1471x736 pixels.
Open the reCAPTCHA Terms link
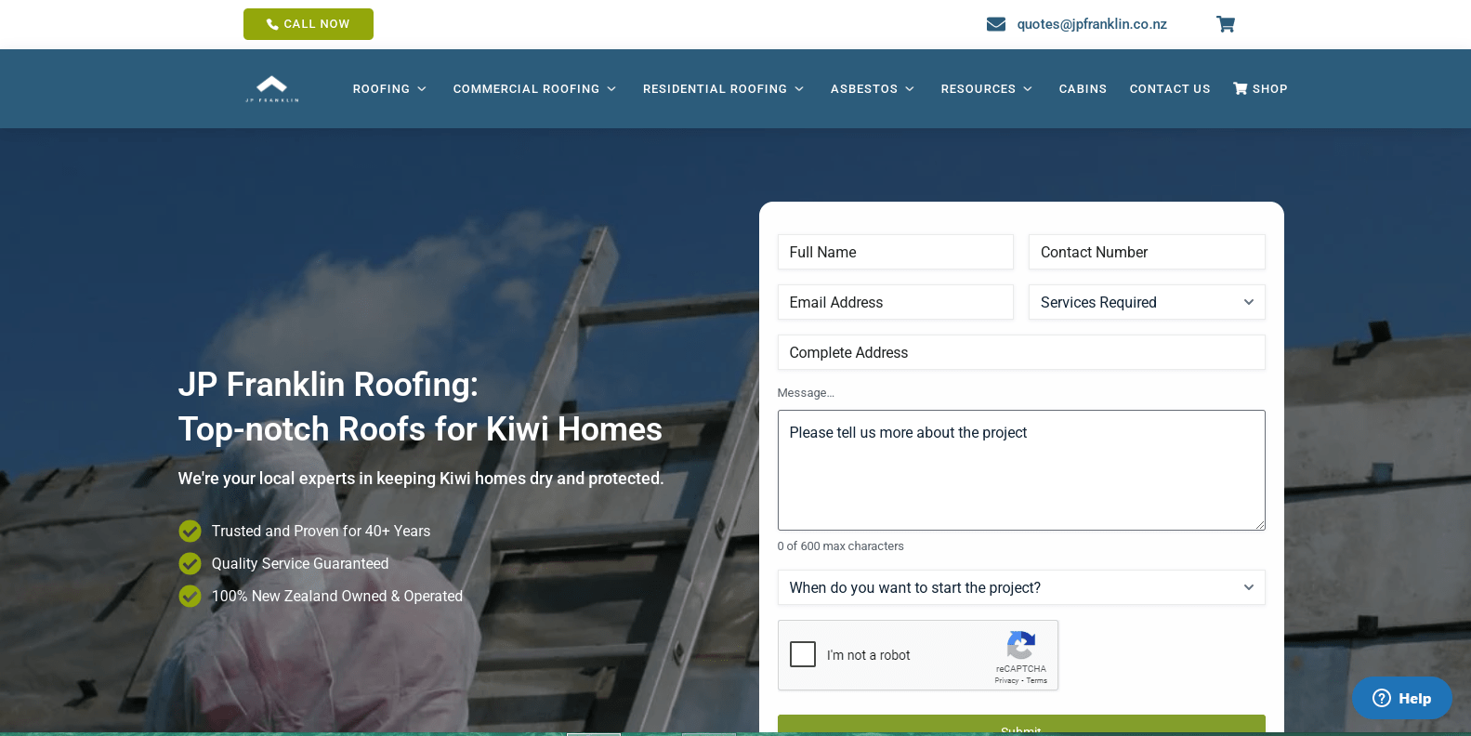(1037, 680)
